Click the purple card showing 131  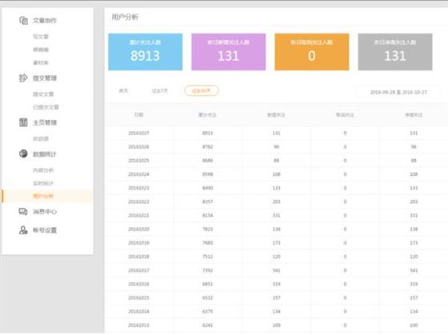(229, 52)
